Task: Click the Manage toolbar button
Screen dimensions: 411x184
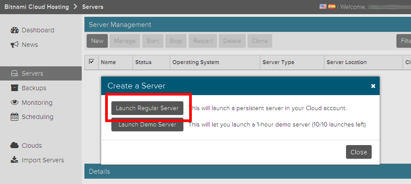Action: pos(125,41)
